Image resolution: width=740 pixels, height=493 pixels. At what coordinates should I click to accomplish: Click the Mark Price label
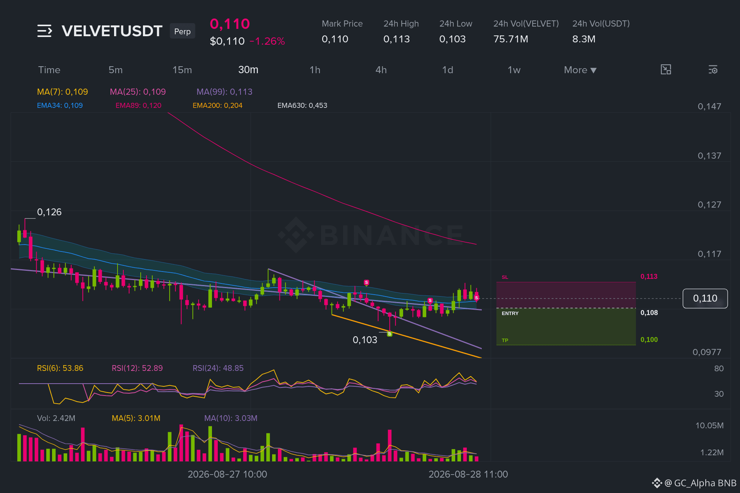(x=342, y=23)
